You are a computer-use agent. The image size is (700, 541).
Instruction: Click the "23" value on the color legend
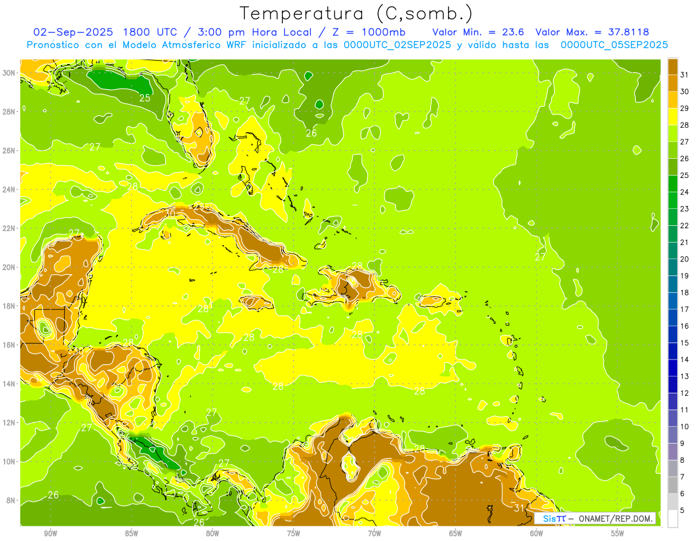pyautogui.click(x=685, y=209)
